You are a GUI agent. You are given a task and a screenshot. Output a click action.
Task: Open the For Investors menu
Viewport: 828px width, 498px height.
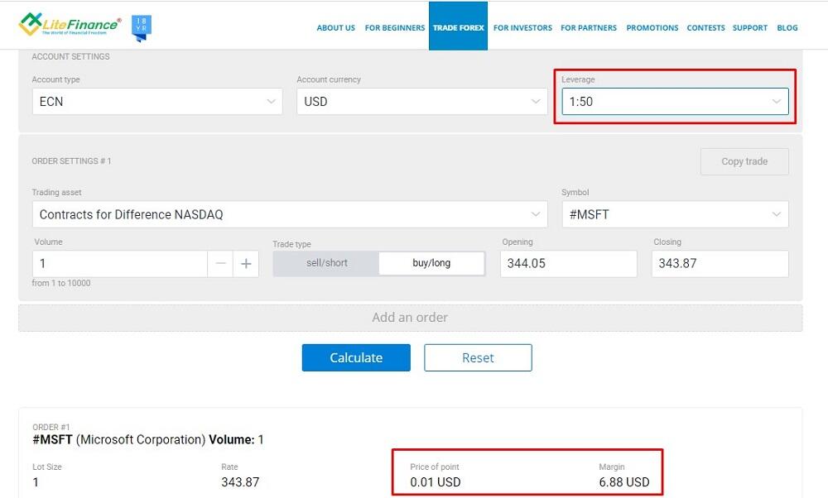[522, 28]
